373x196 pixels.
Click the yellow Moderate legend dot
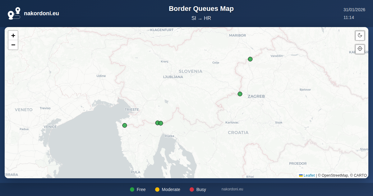pos(157,189)
